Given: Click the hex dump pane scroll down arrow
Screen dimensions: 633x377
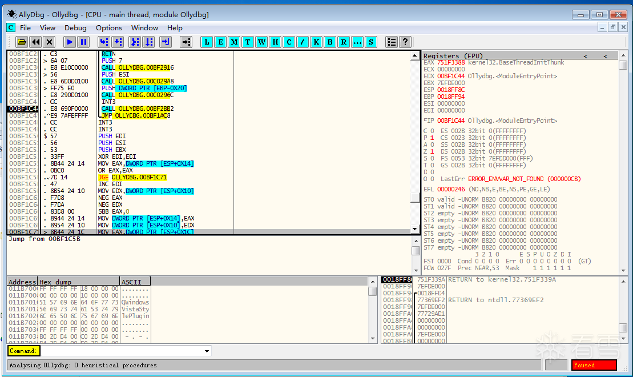Looking at the screenshot, I should (x=373, y=339).
